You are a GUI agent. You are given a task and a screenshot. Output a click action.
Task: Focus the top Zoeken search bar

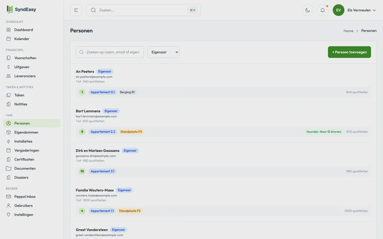(143, 10)
